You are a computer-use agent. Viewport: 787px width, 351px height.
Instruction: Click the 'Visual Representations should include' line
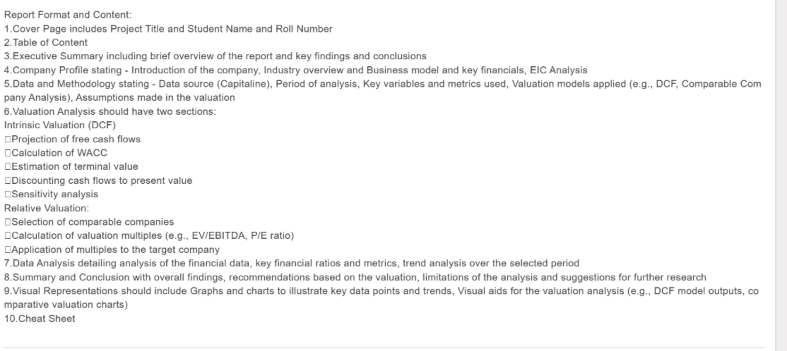(x=381, y=298)
